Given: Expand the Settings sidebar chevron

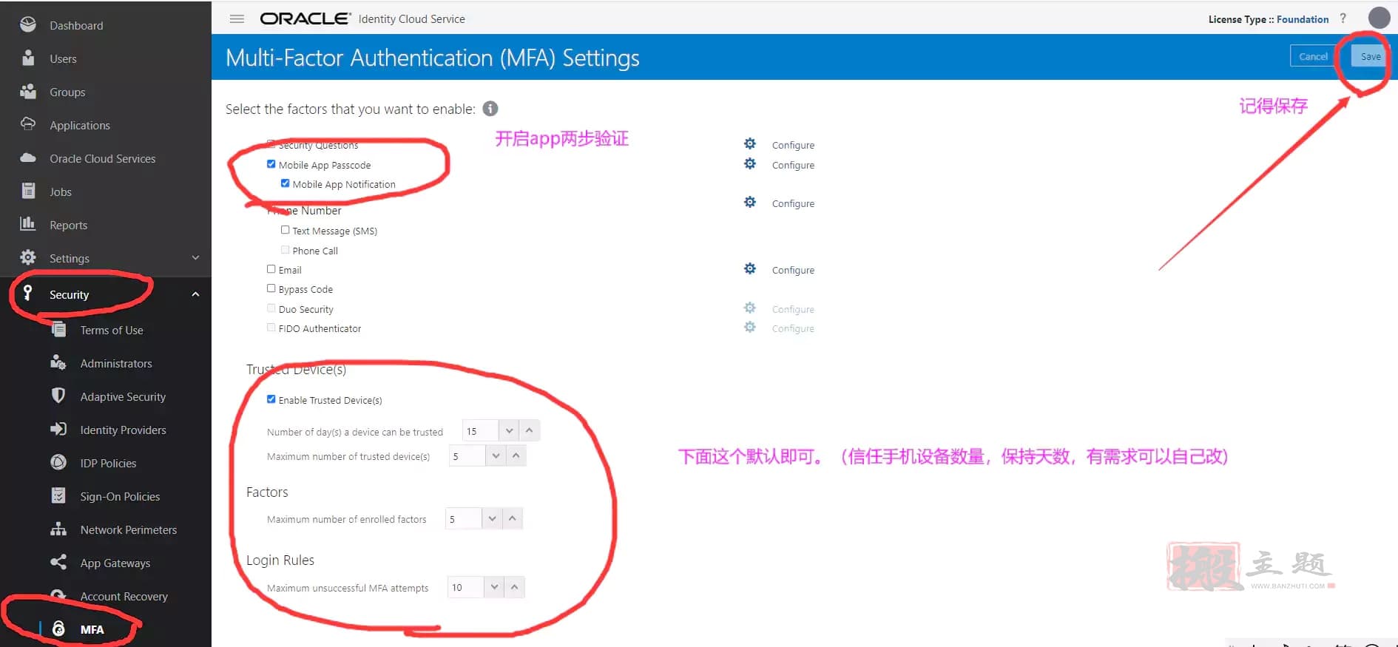Looking at the screenshot, I should pos(196,257).
